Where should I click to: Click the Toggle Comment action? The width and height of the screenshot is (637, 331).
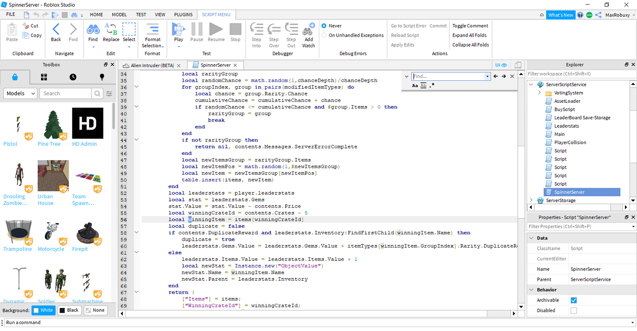(470, 26)
